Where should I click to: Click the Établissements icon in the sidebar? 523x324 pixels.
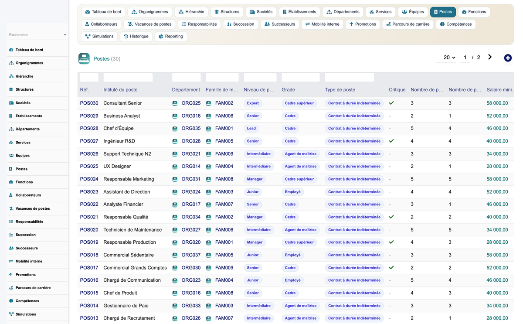pyautogui.click(x=11, y=116)
